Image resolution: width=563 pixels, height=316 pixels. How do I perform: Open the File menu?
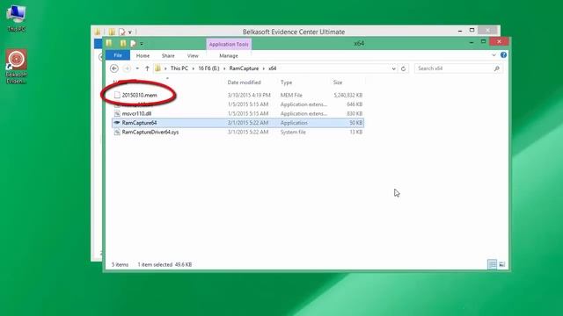pyautogui.click(x=118, y=55)
